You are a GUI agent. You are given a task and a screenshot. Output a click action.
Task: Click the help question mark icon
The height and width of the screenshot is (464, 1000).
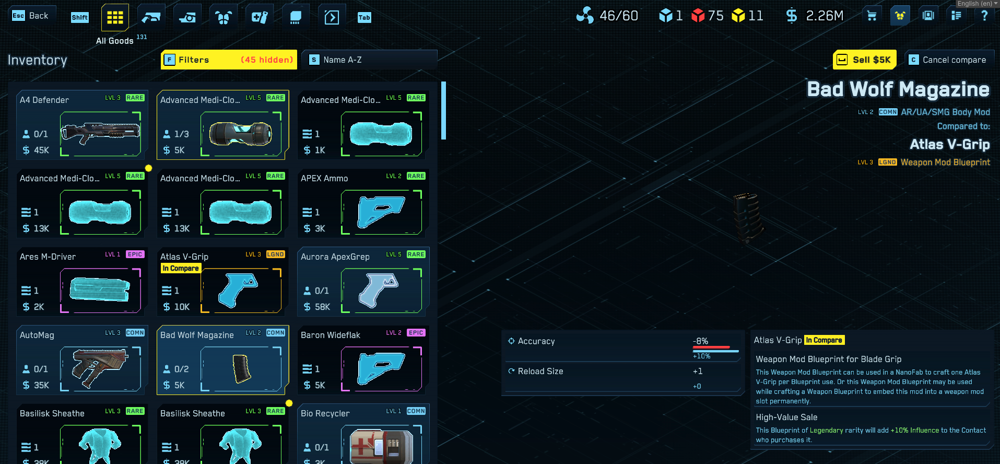point(984,16)
